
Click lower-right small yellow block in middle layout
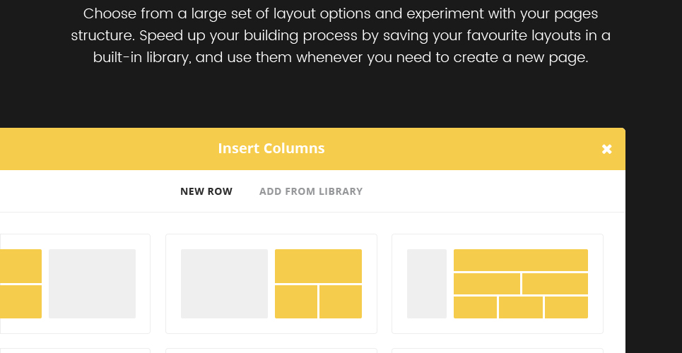click(341, 301)
